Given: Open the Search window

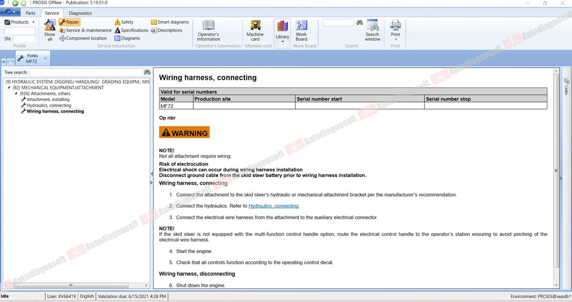Looking at the screenshot, I should point(372,30).
